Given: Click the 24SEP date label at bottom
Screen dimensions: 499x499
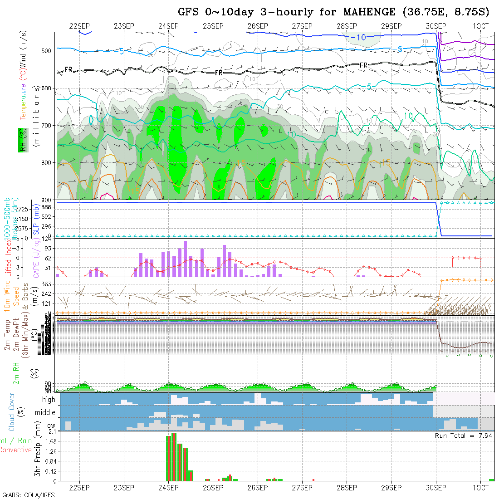Looking at the screenshot, I should 168,488.
